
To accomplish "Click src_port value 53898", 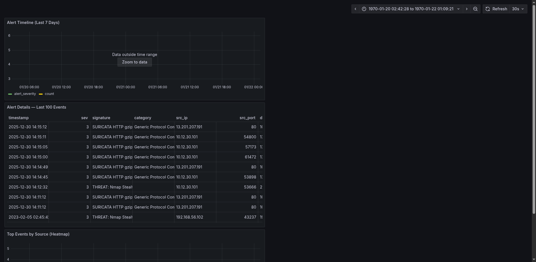I will tap(250, 177).
